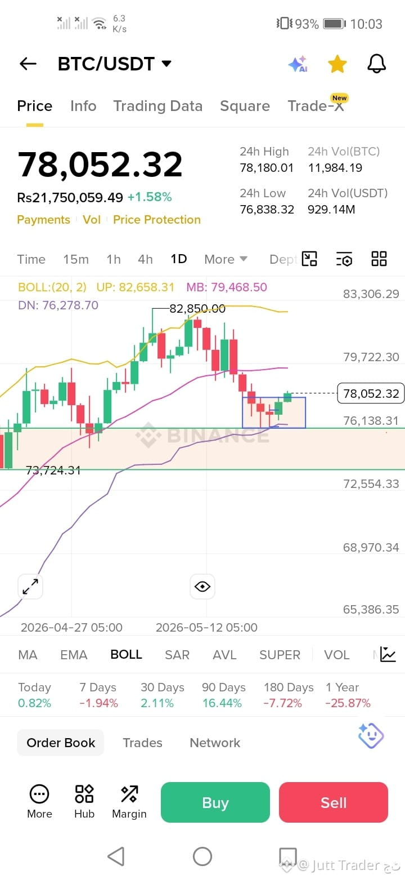Open the Trade-X tab
This screenshot has width=405, height=879.
click(x=316, y=106)
